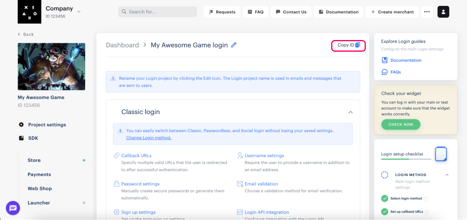
Task: Click the Select login method green checkmark
Action: [x=384, y=199]
